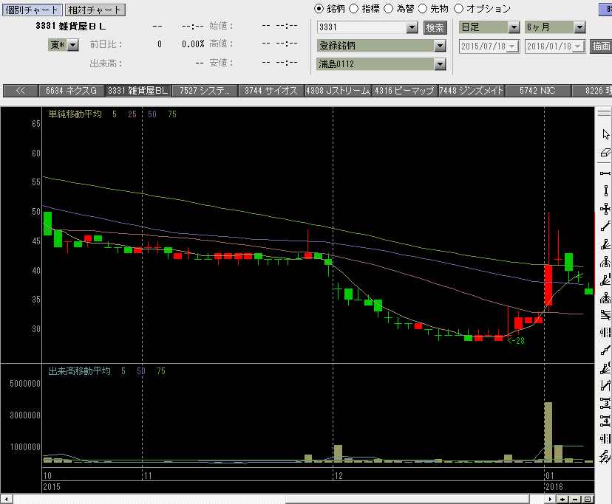The height and width of the screenshot is (504, 612).
Task: Select the eraser tool
Action: (x=605, y=153)
